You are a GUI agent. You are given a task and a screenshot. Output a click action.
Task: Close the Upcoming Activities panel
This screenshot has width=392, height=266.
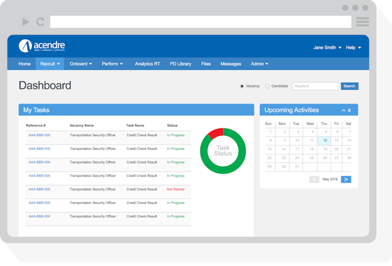click(x=350, y=110)
